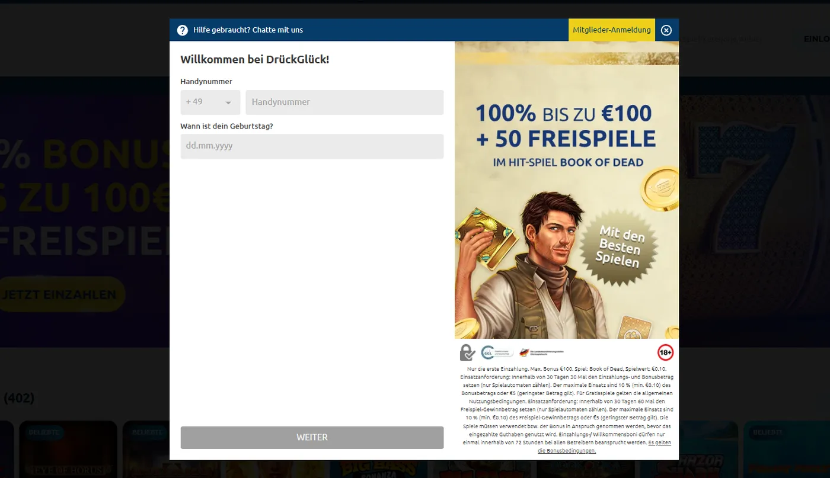
Task: Open the country code selector chevron
Action: click(229, 102)
